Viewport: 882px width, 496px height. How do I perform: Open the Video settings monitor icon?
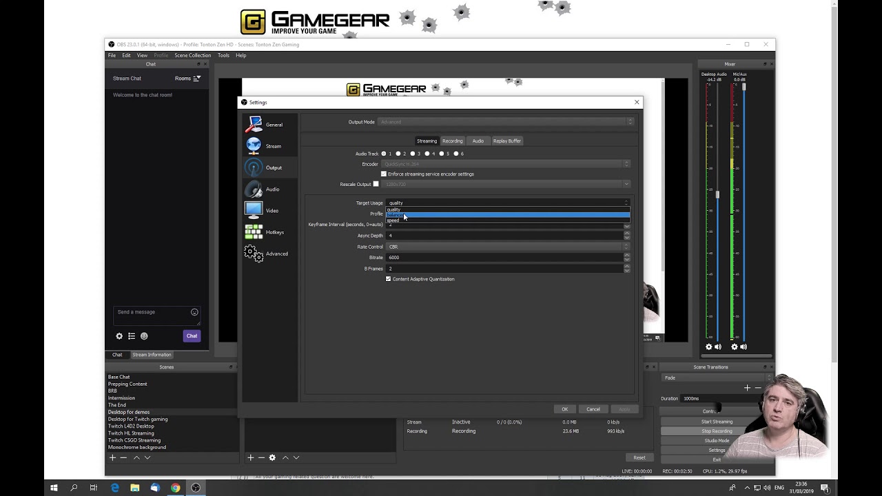click(254, 210)
